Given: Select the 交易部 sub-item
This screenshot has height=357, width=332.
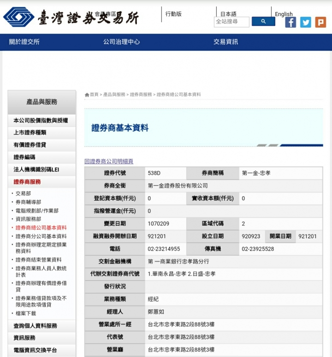Looking at the screenshot, I should pyautogui.click(x=23, y=194).
